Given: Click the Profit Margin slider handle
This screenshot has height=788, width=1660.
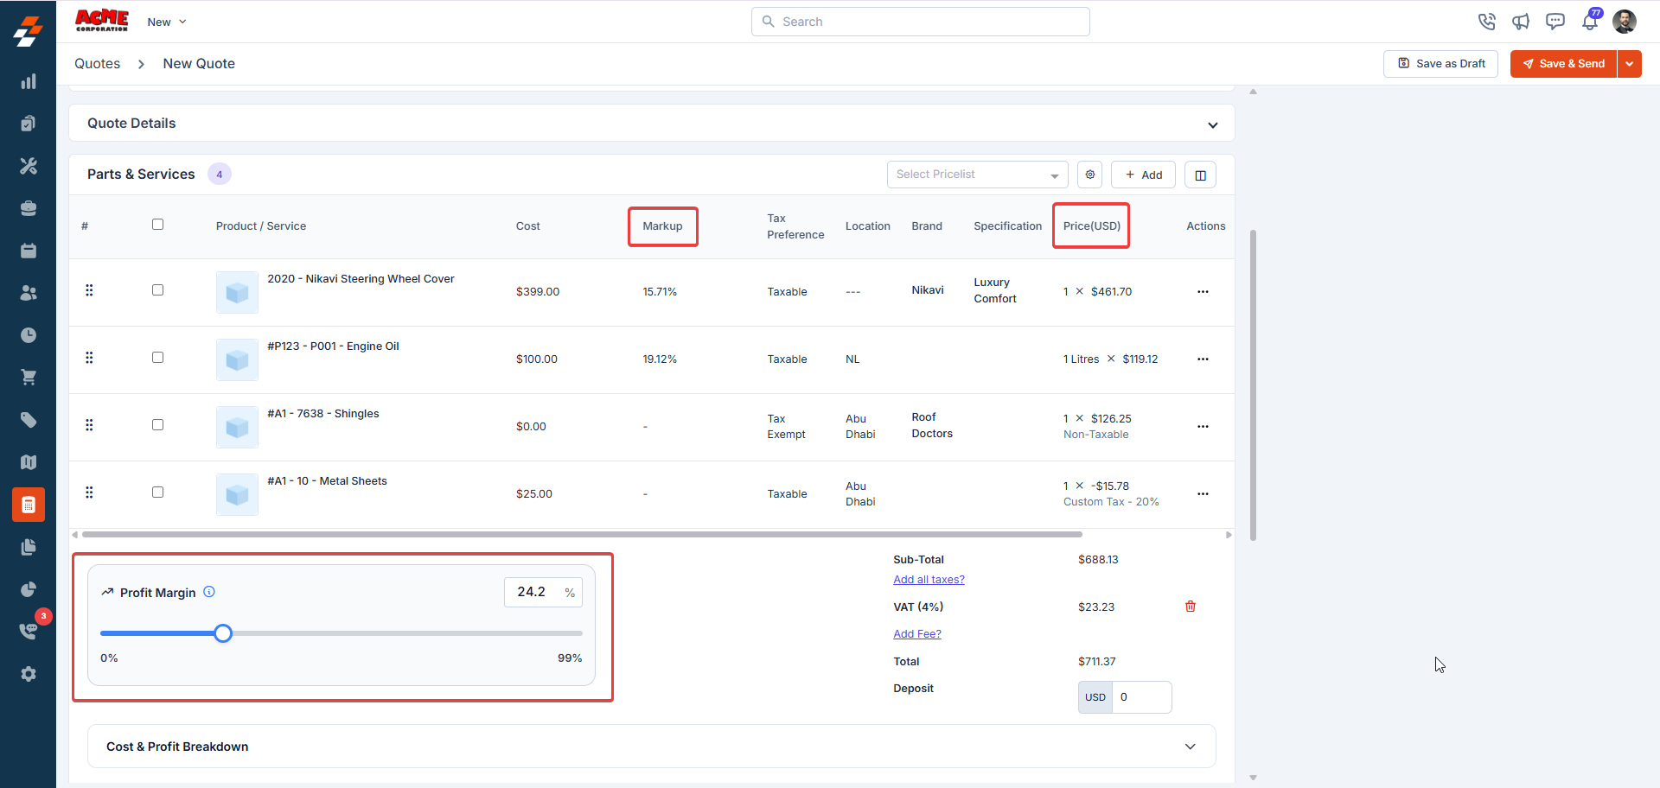Looking at the screenshot, I should pyautogui.click(x=223, y=633).
